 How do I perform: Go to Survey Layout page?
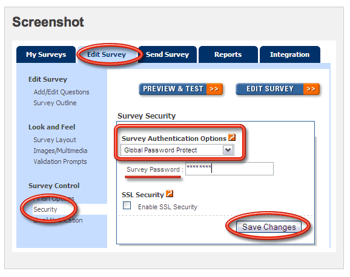click(x=54, y=140)
